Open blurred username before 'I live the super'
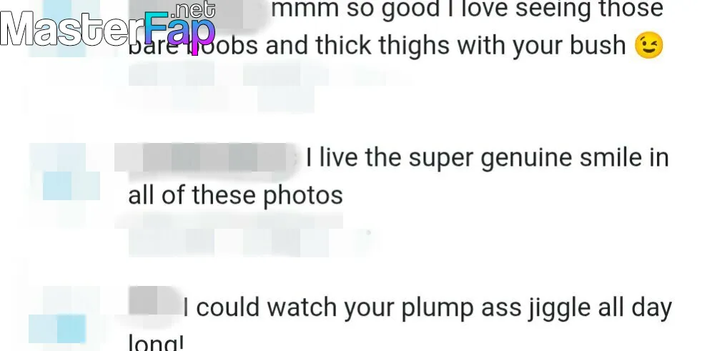The image size is (707, 351). pyautogui.click(x=207, y=158)
